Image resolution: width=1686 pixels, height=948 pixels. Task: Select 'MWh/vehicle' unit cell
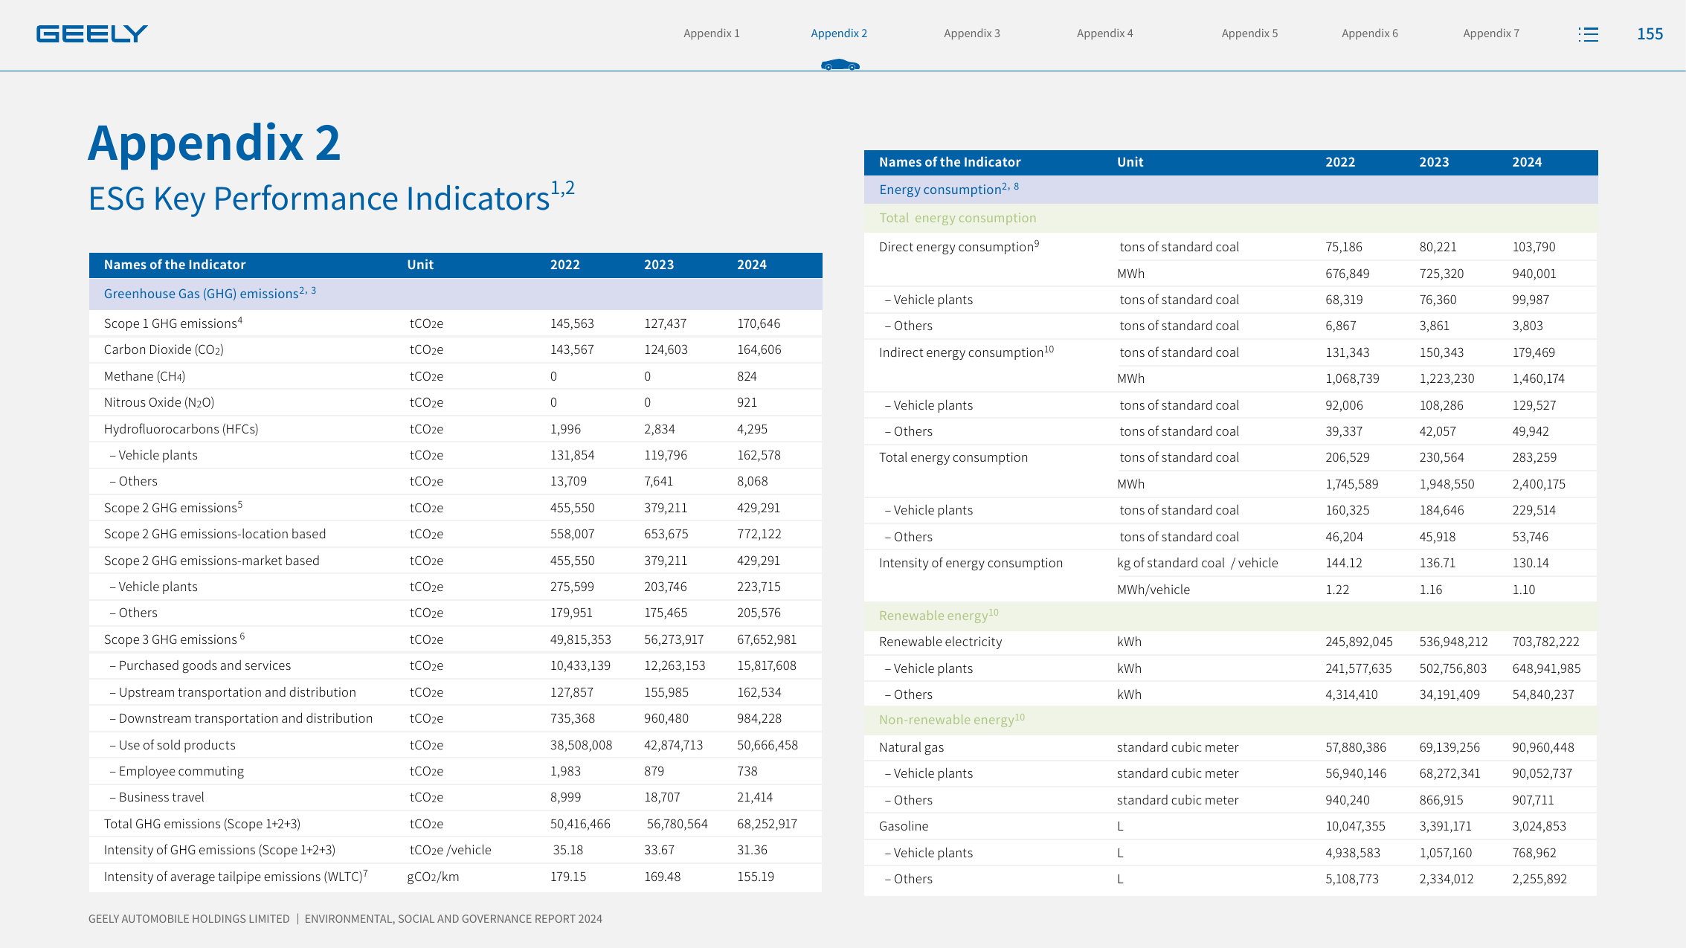[1153, 590]
